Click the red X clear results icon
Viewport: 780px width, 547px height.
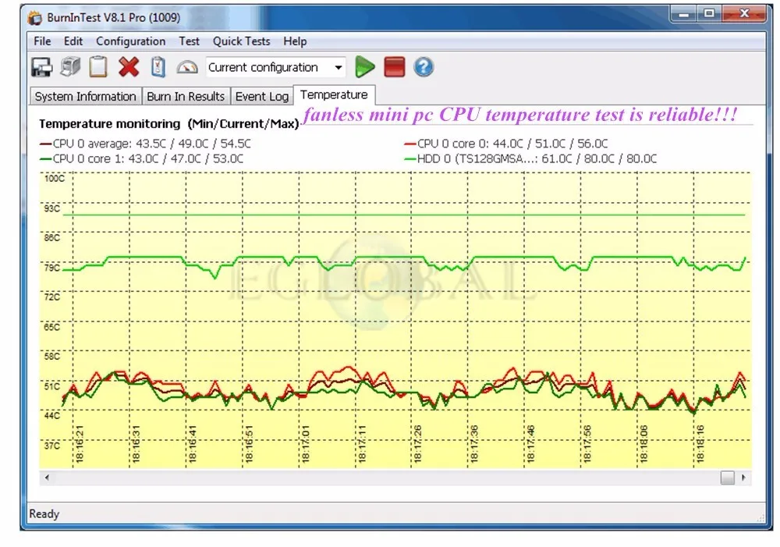129,66
